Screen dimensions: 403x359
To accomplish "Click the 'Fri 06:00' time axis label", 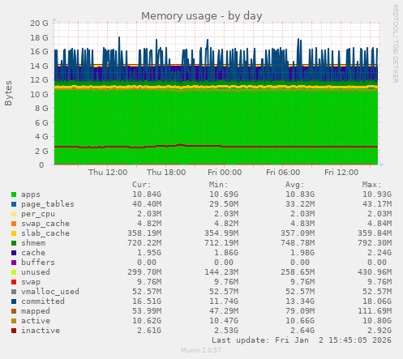I will [x=283, y=173].
